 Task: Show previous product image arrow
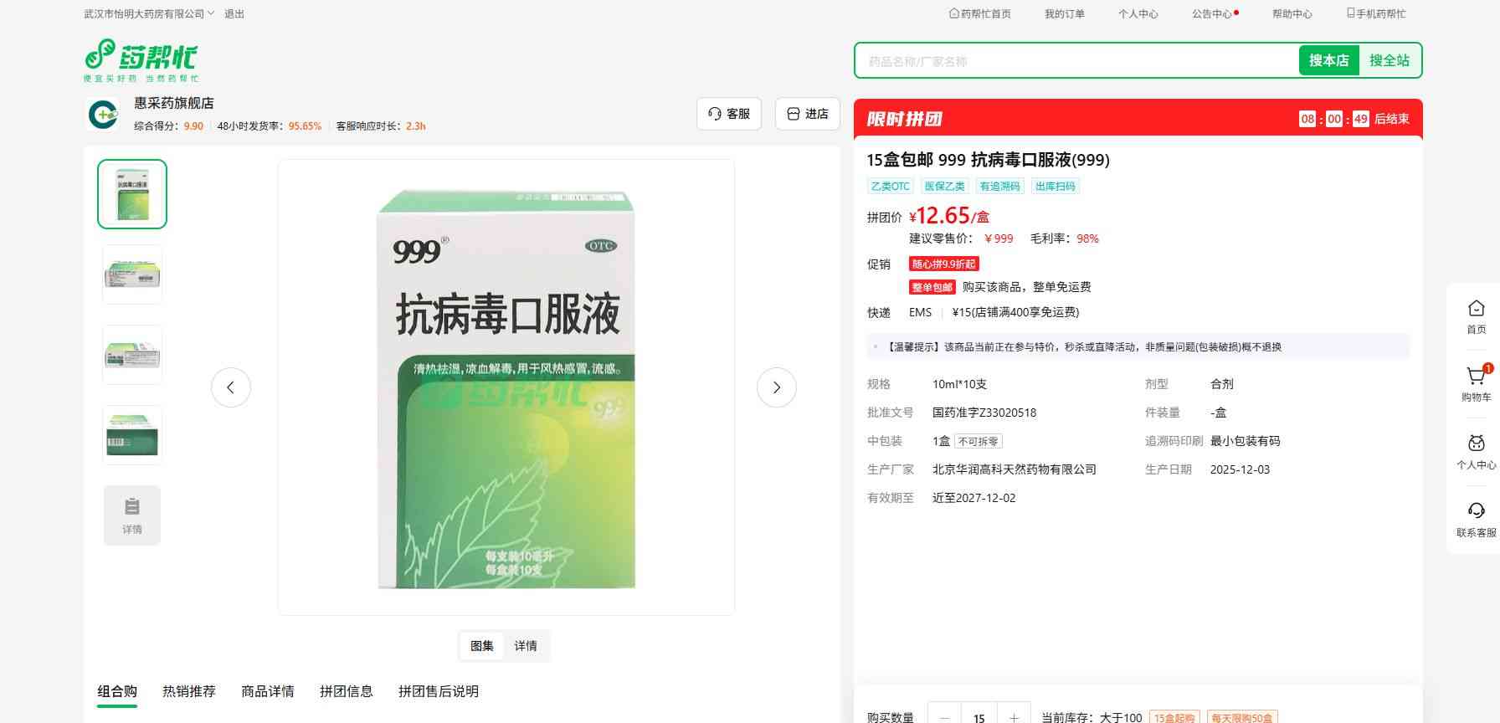231,387
